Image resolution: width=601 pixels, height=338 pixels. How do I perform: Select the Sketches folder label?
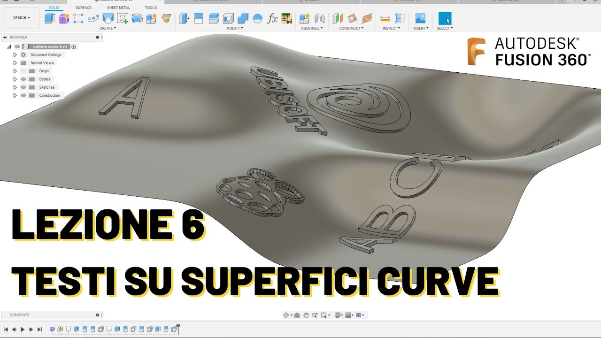click(x=47, y=87)
